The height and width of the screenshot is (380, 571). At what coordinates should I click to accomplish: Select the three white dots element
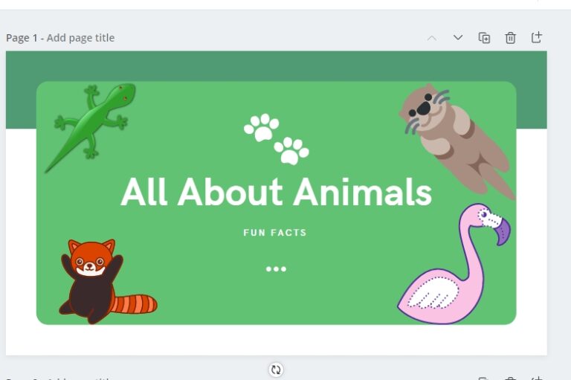(276, 269)
